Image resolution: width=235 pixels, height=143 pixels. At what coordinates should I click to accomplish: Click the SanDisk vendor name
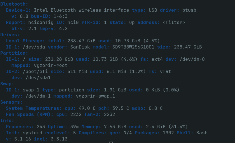tap(80, 47)
